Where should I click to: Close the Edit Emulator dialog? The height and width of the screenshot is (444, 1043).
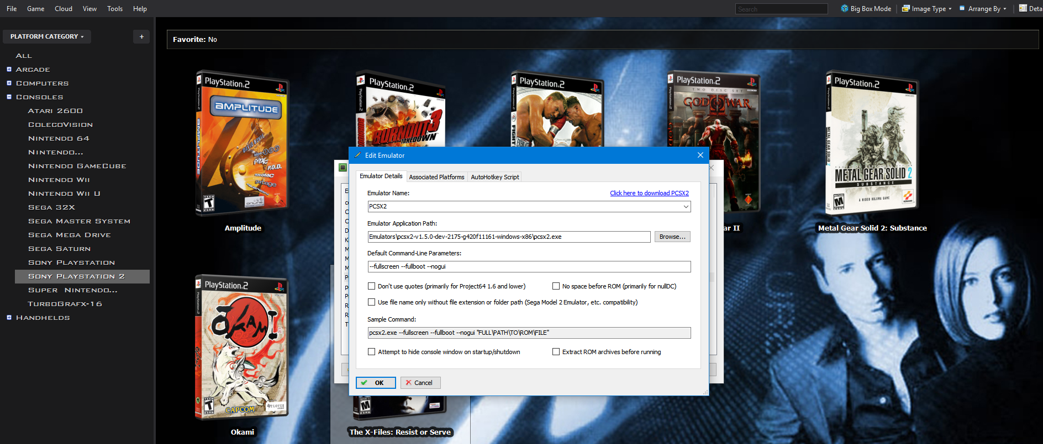tap(700, 156)
